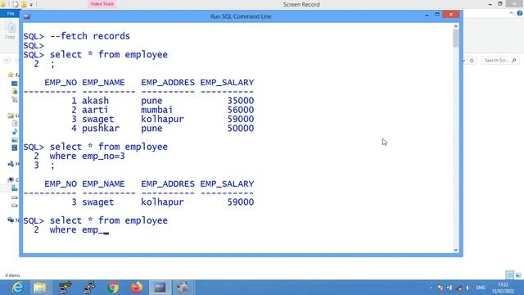The image size is (524, 295).
Task: Click the scroll-down arrow in SQL window
Action: click(456, 250)
